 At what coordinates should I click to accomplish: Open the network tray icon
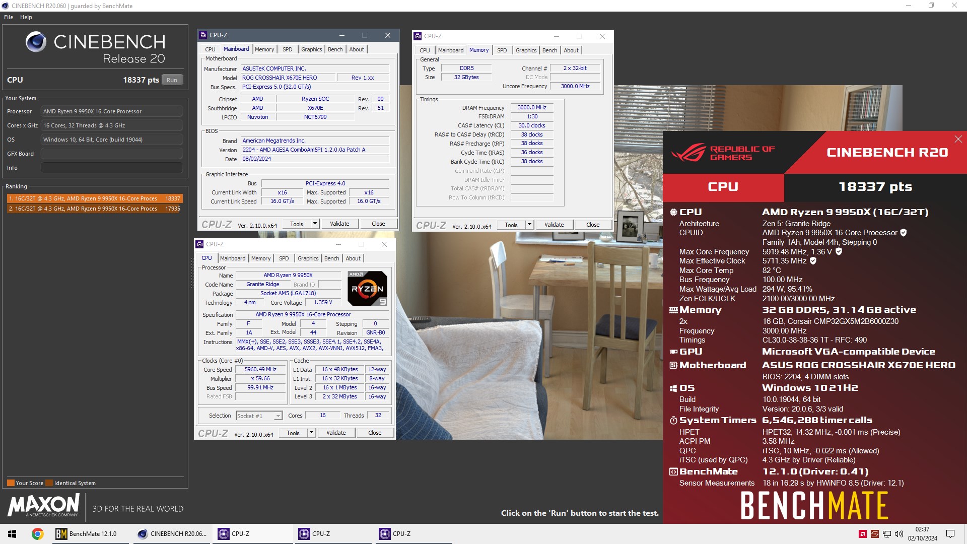coord(887,534)
